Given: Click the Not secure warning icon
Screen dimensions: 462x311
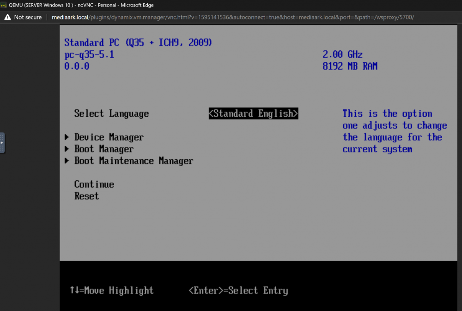Looking at the screenshot, I should pyautogui.click(x=8, y=17).
